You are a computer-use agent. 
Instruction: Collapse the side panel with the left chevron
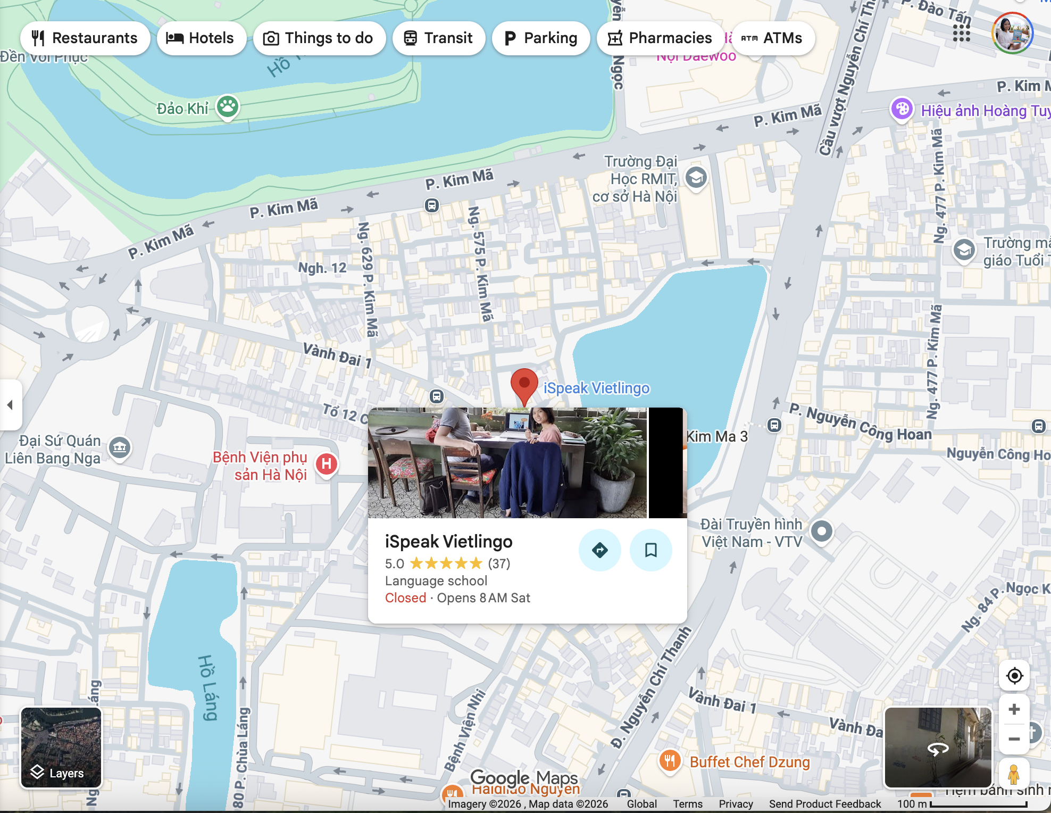(10, 404)
